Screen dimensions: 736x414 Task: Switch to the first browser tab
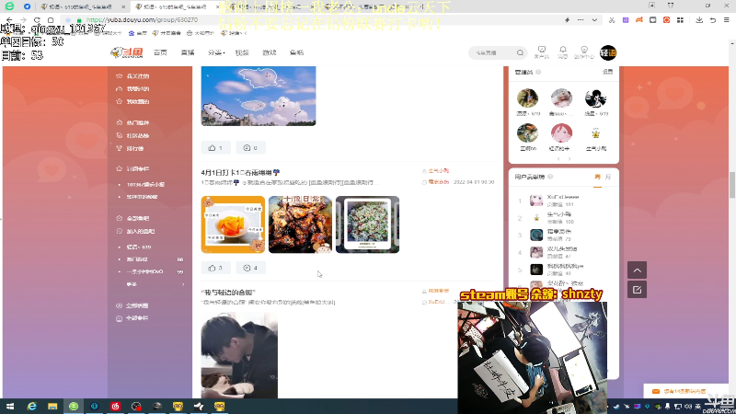(x=81, y=6)
